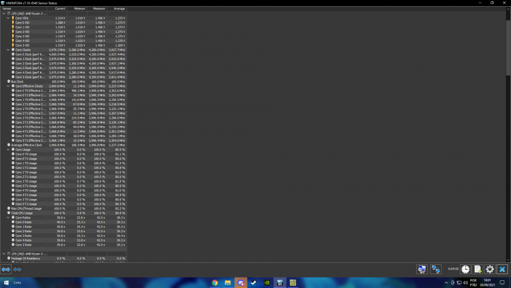This screenshot has height=288, width=511.
Task: Open sensor settings gear button
Action: point(490,270)
